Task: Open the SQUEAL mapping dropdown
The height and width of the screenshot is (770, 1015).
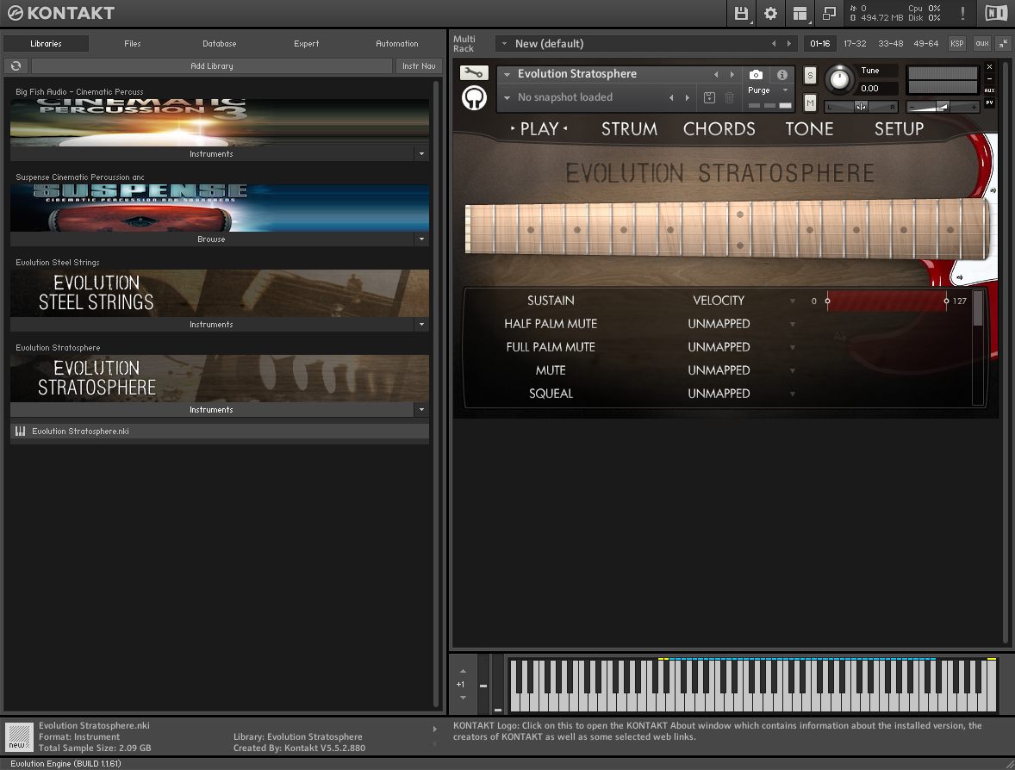Action: (793, 394)
